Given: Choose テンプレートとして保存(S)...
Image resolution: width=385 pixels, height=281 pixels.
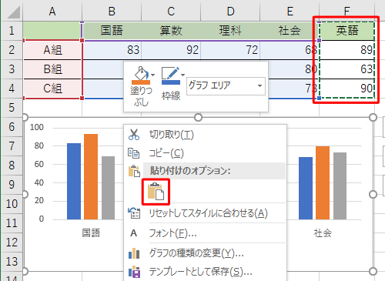Looking at the screenshot, I should [205, 272].
